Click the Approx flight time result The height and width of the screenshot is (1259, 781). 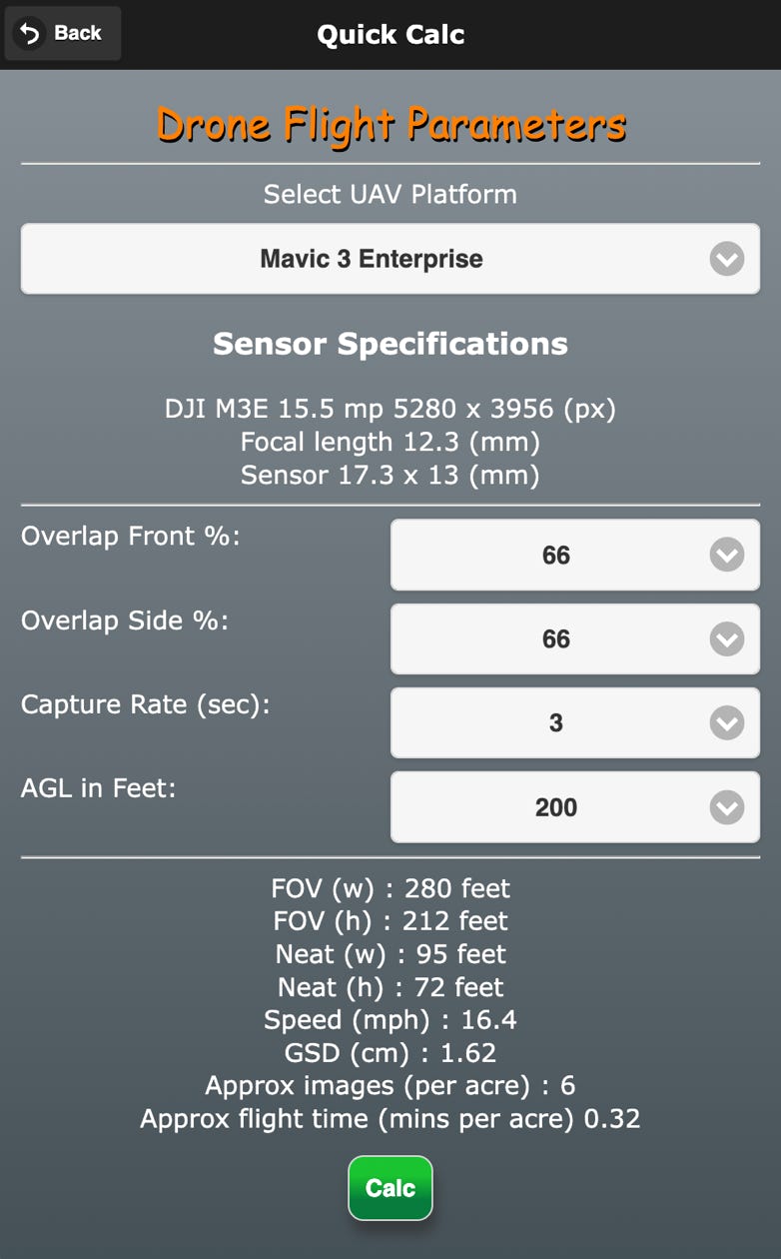click(x=390, y=1119)
